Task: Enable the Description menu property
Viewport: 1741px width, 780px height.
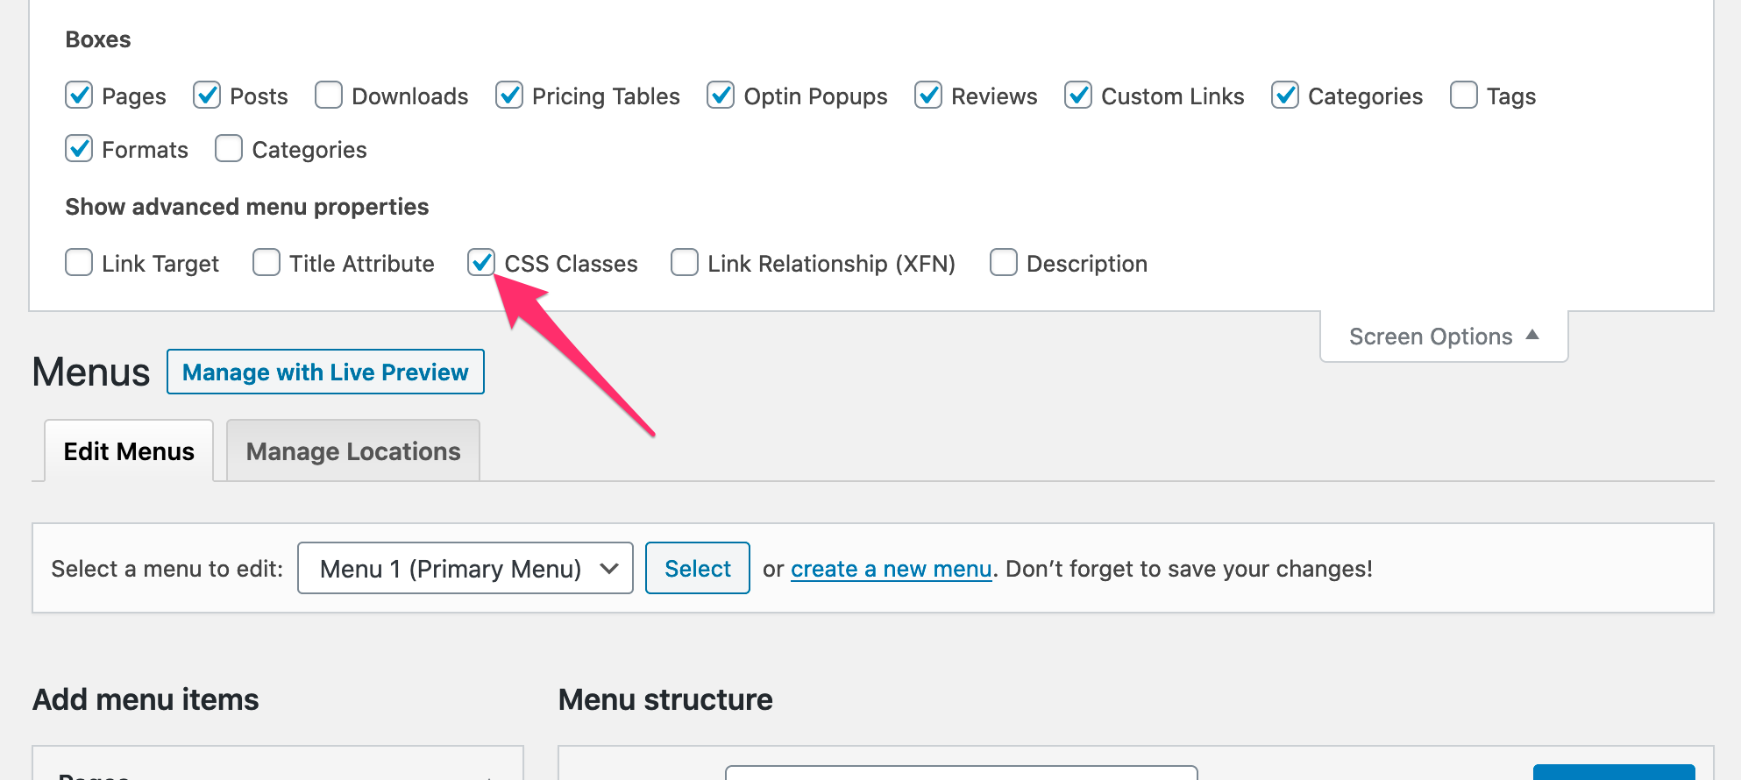Action: [1003, 262]
